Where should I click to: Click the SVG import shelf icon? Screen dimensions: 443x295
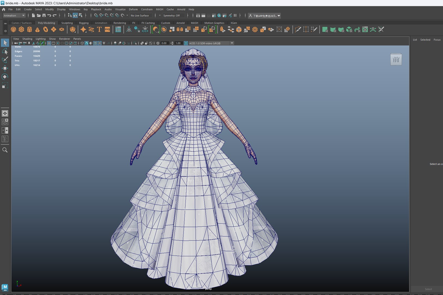click(107, 29)
